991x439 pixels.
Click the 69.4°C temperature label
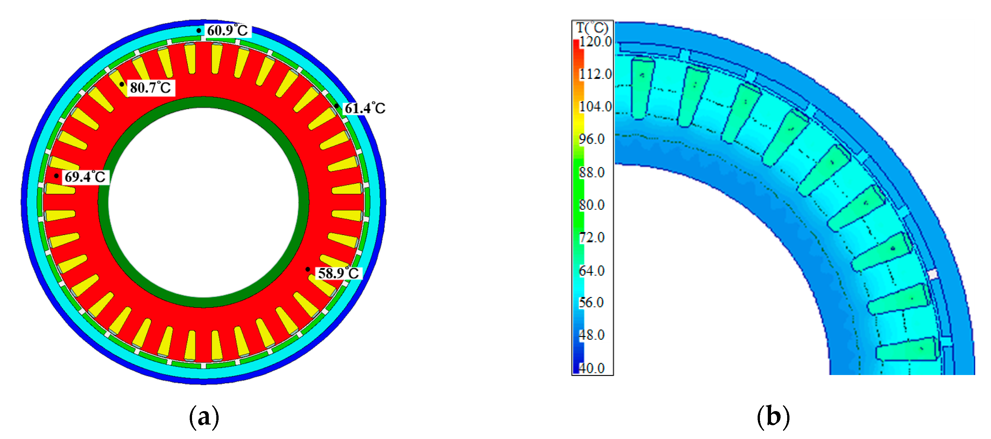(85, 177)
